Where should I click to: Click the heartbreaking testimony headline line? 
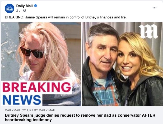[x=28, y=120]
